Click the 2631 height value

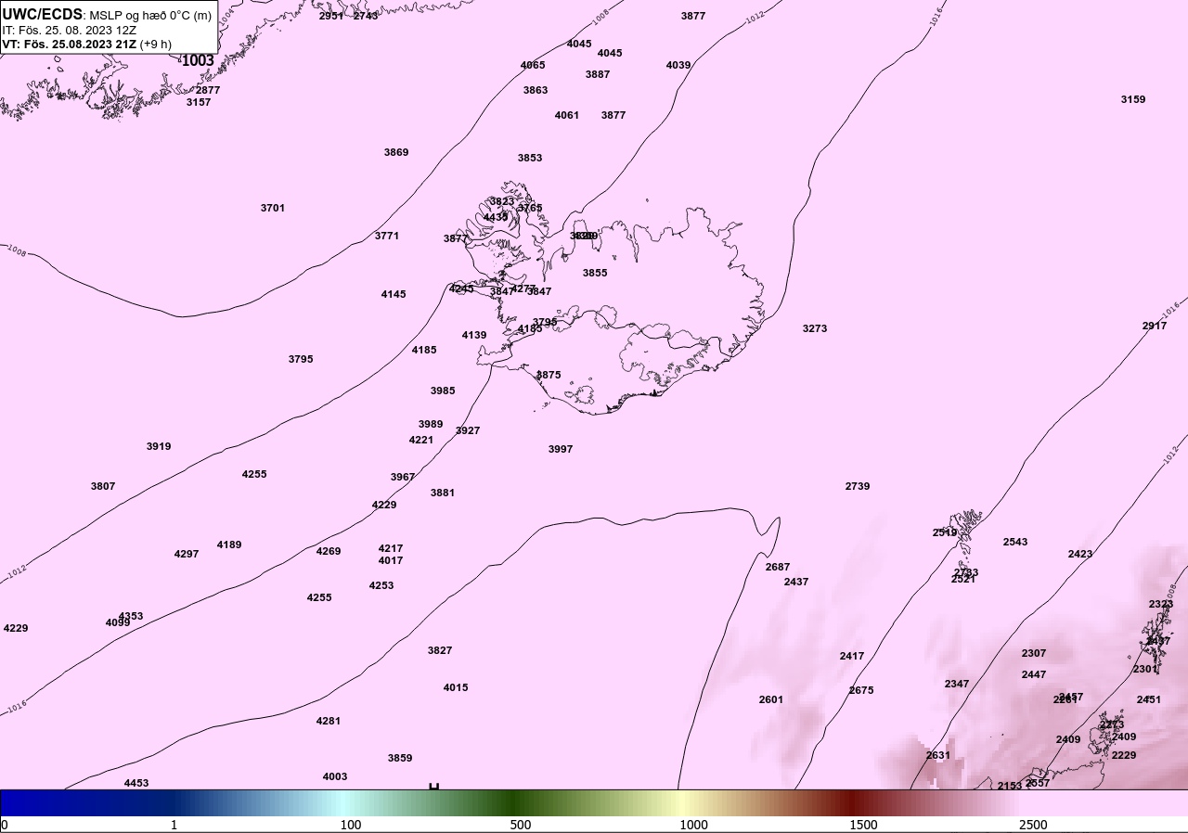[938, 755]
